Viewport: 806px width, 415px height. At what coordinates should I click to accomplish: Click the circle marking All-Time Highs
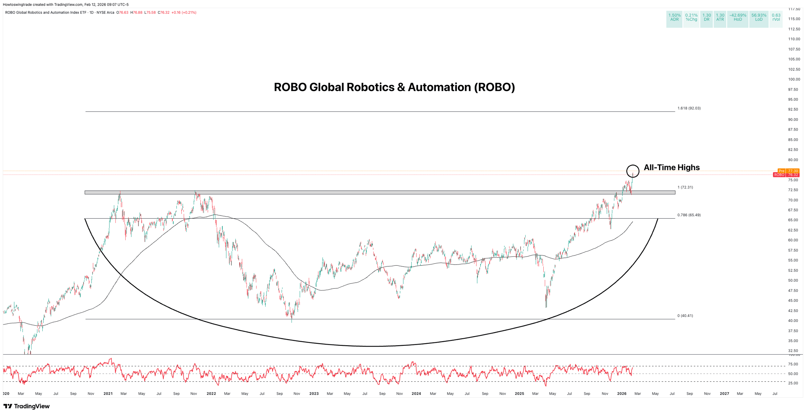[633, 171]
